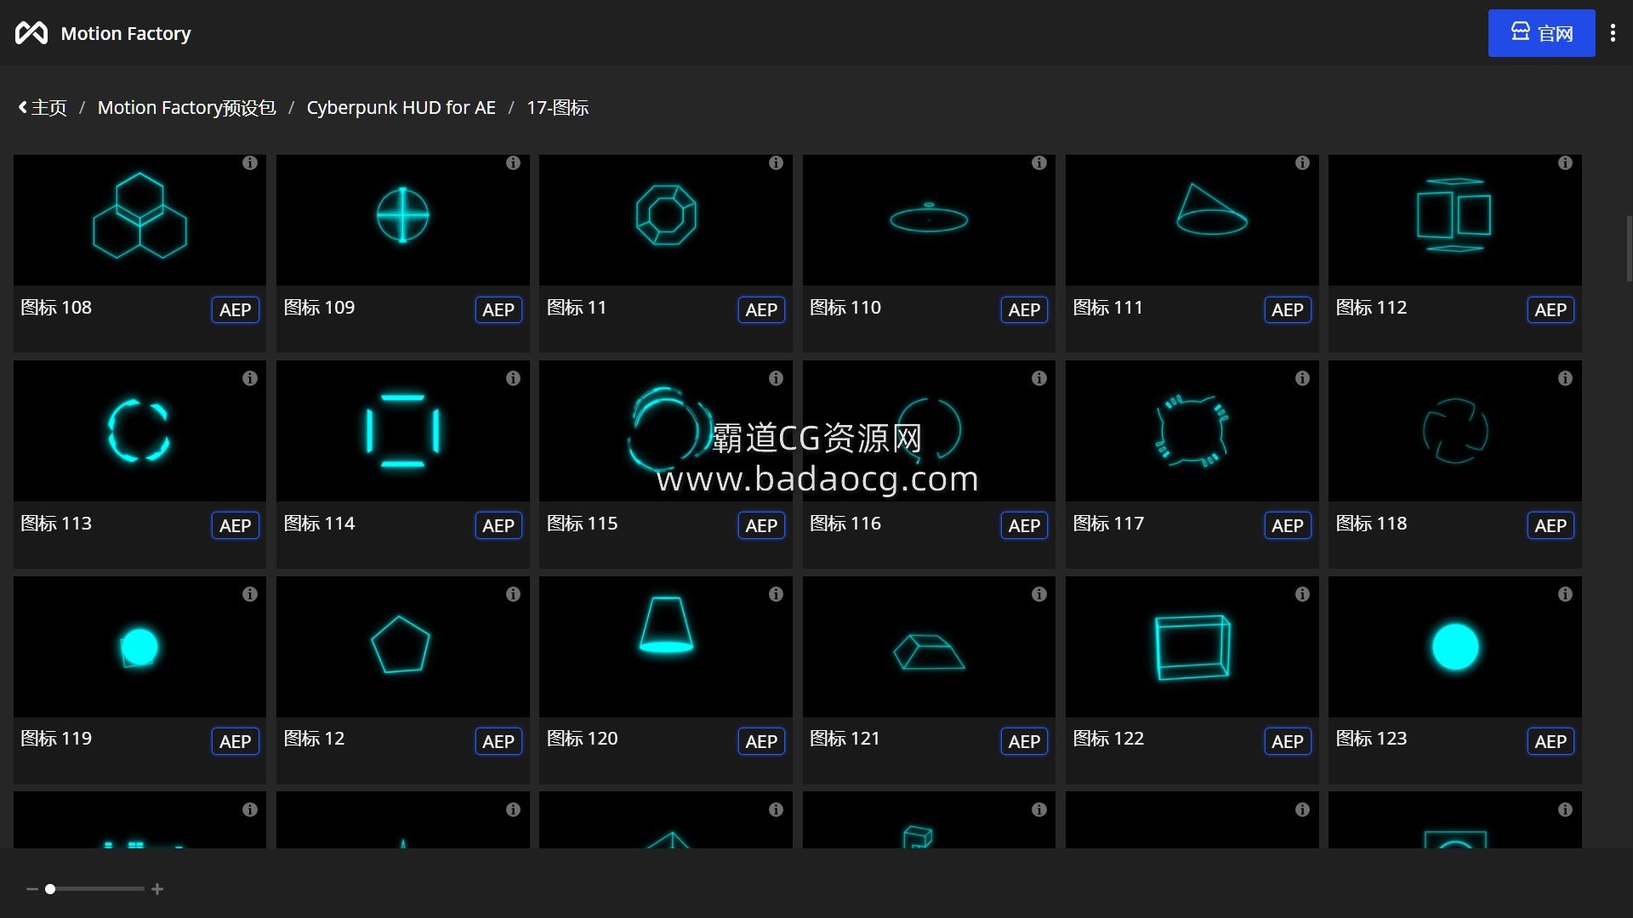Show info for 图标 108
This screenshot has height=918, width=1633.
click(249, 162)
